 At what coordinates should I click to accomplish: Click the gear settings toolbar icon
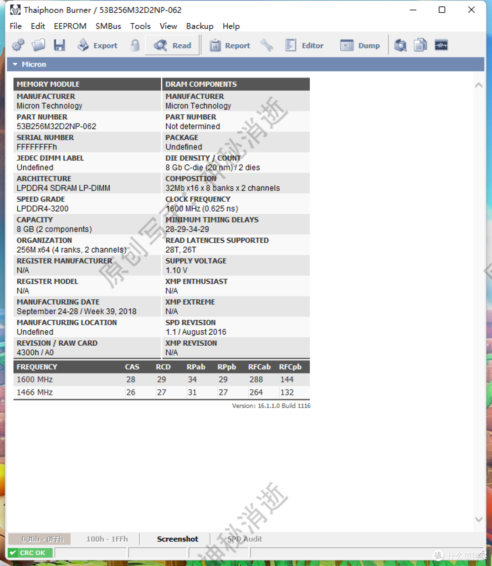pyautogui.click(x=18, y=45)
